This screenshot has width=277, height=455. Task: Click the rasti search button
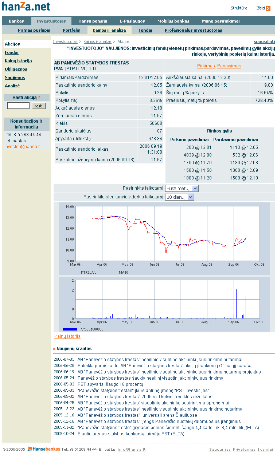(x=39, y=106)
